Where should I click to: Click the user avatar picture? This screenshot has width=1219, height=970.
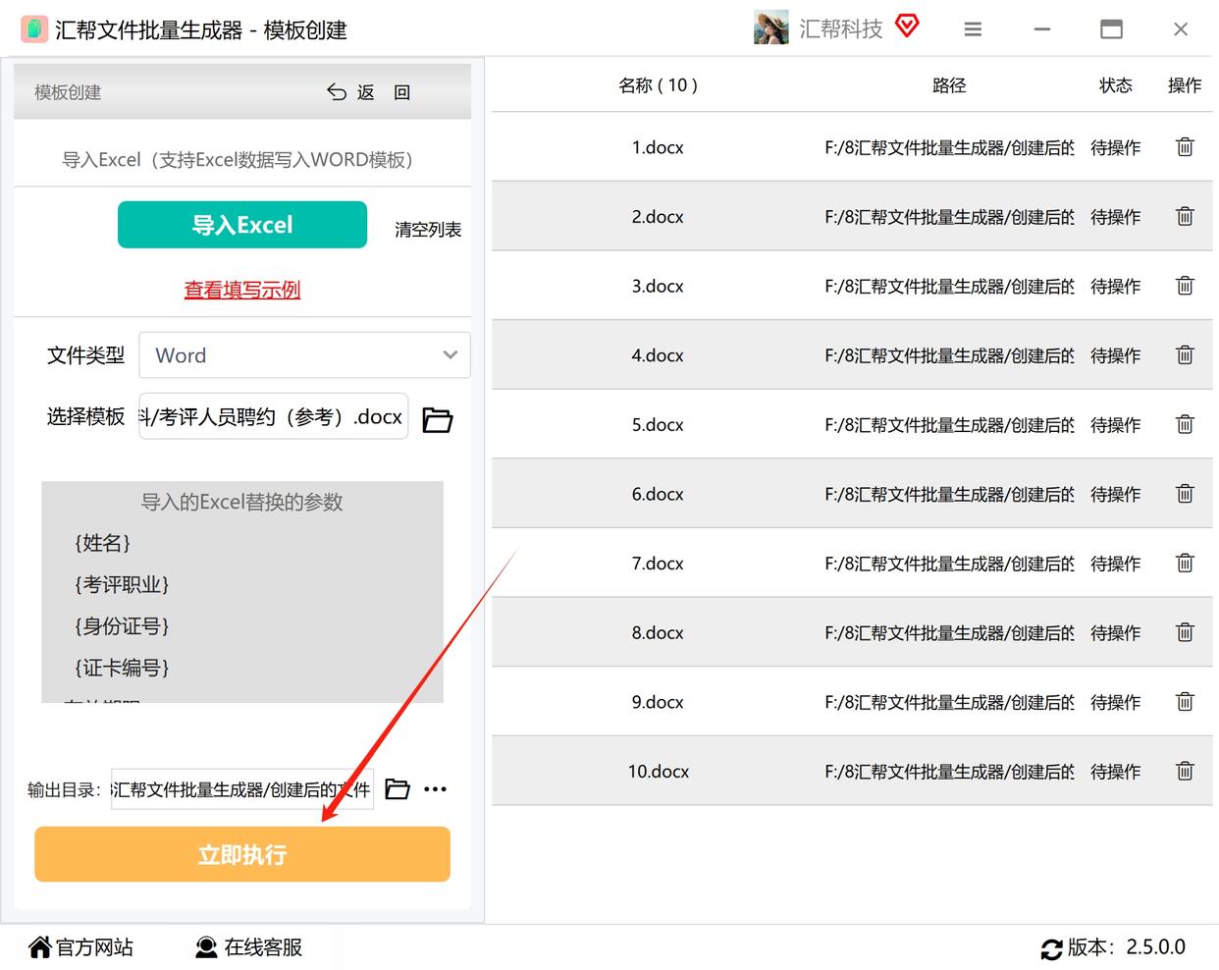click(x=771, y=28)
